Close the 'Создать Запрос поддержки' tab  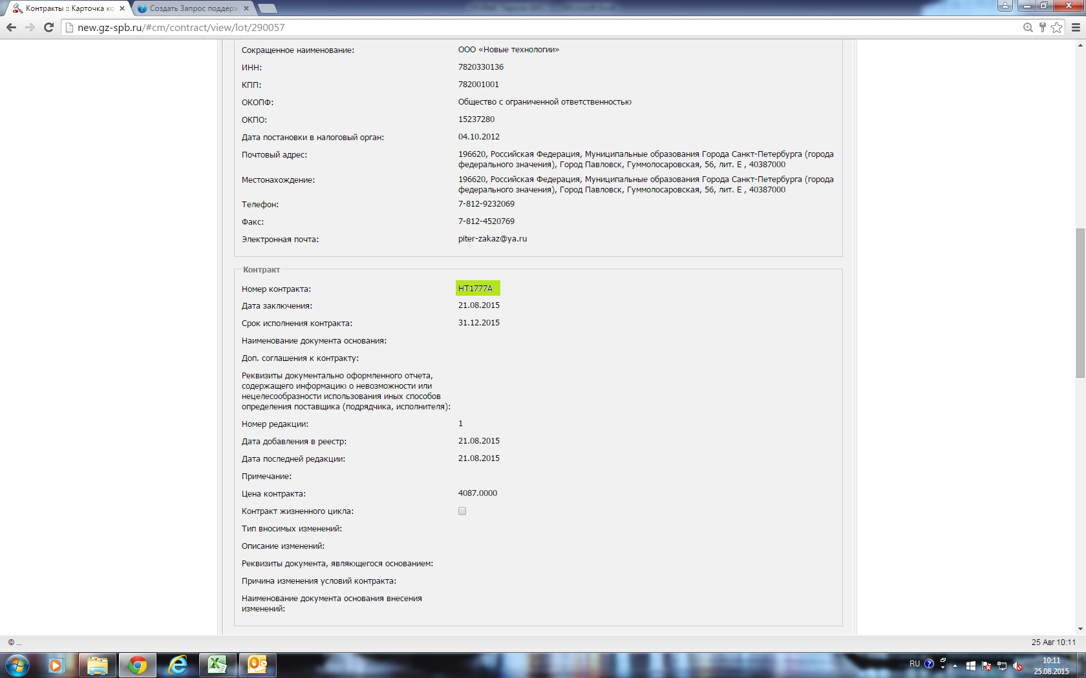coord(246,8)
